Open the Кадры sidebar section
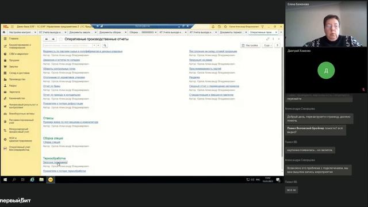This screenshot has height=207, width=368. click(x=13, y=86)
